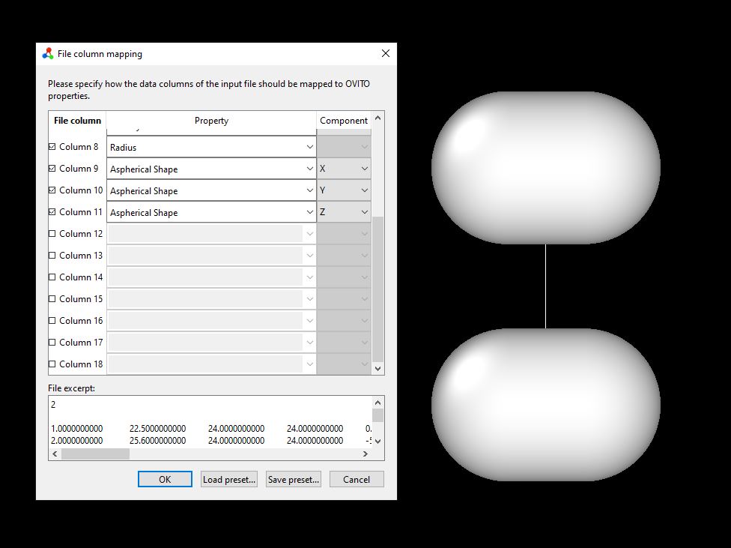Enable the Column 15 checkbox
The image size is (731, 548).
coord(54,298)
